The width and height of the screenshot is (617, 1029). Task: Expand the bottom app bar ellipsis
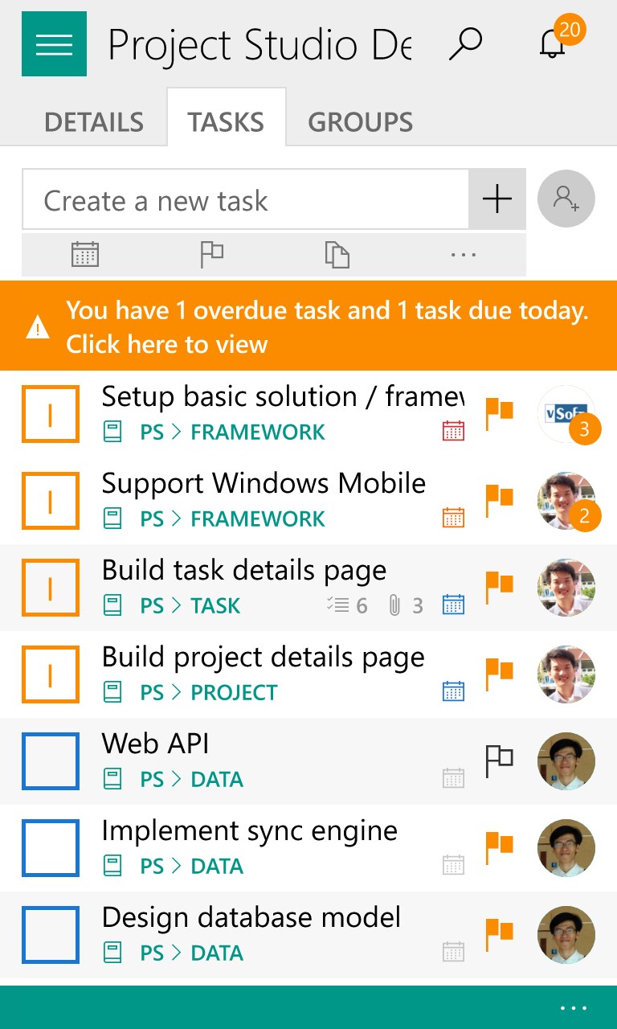tap(574, 1008)
